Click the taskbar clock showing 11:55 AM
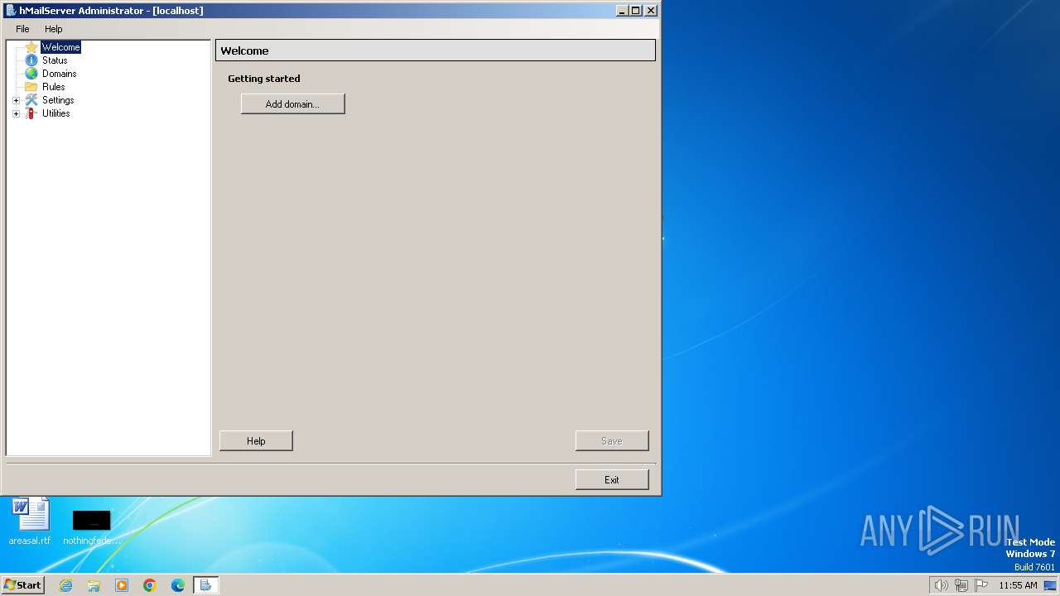The width and height of the screenshot is (1060, 596). coord(1018,585)
